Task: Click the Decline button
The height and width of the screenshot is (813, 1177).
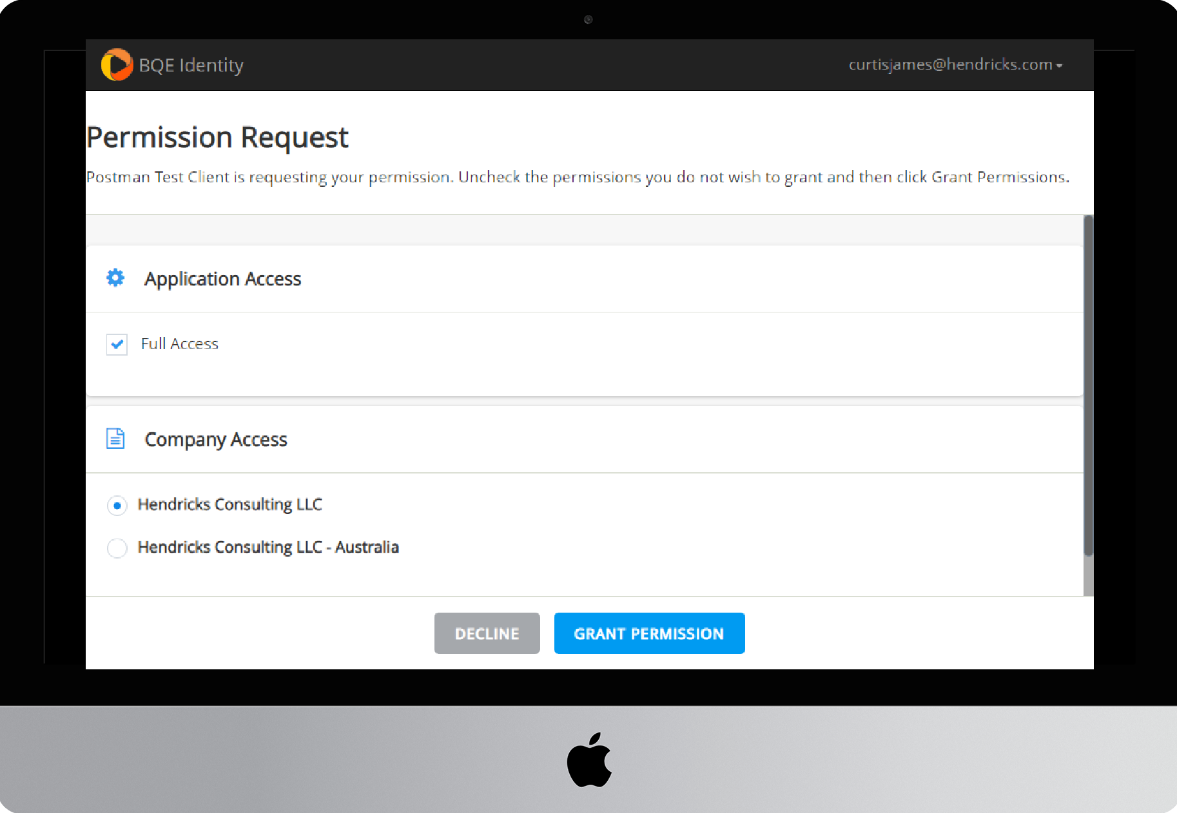Action: click(487, 633)
